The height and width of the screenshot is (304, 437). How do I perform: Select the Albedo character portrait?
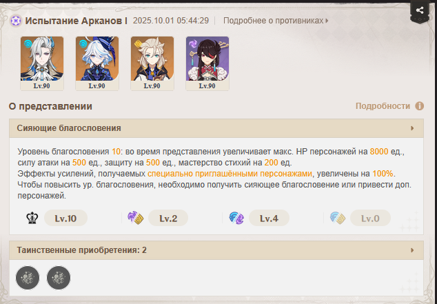152,63
